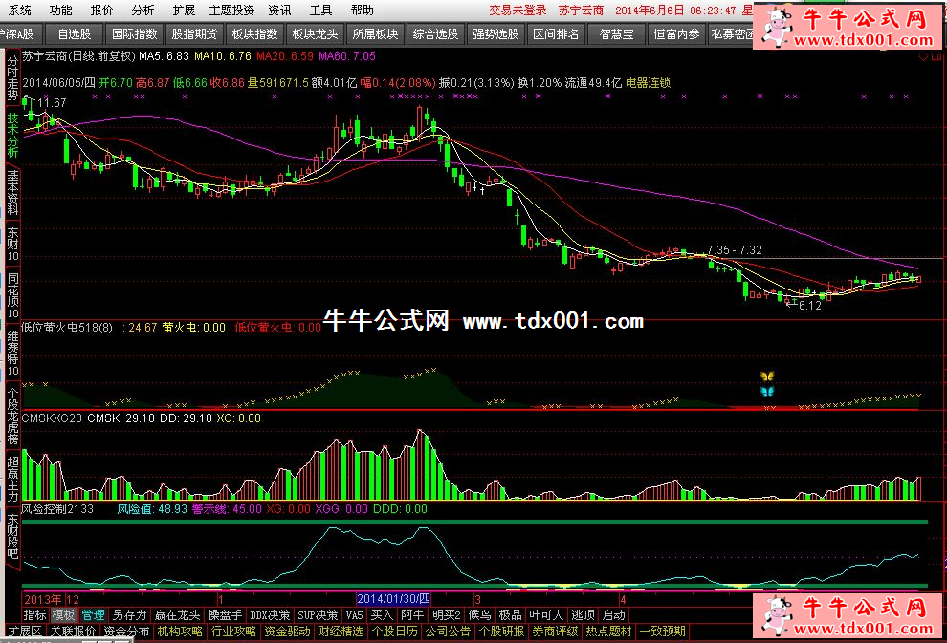This screenshot has height=643, width=947.
Task: Open the 机构攻略 bottom tab
Action: pyautogui.click(x=180, y=631)
